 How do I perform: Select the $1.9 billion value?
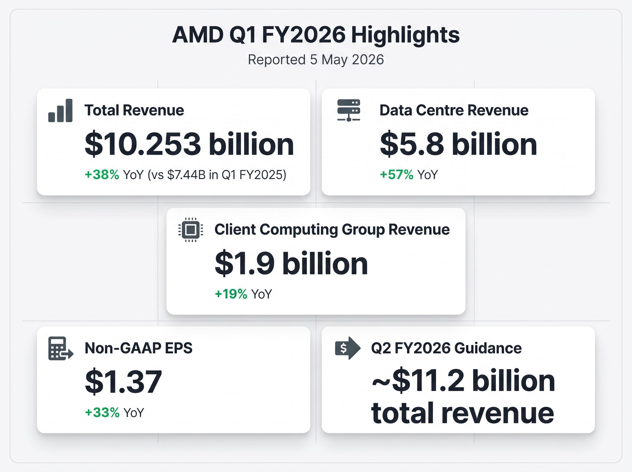click(291, 263)
